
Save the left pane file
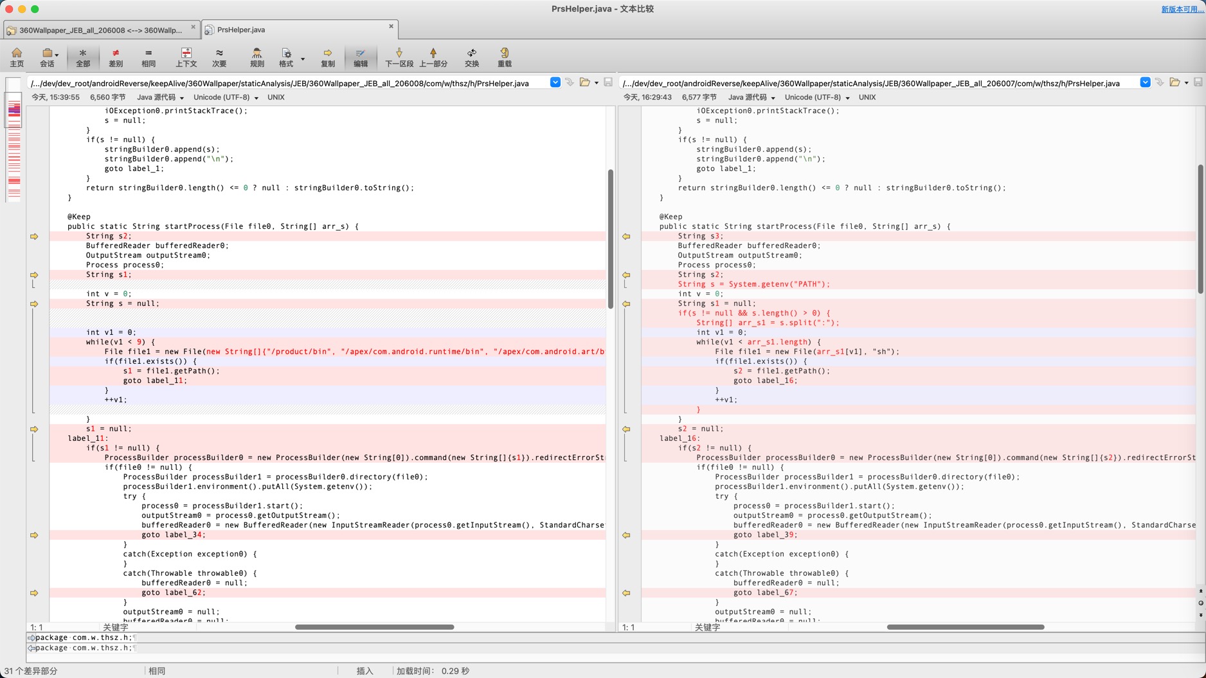pyautogui.click(x=607, y=82)
